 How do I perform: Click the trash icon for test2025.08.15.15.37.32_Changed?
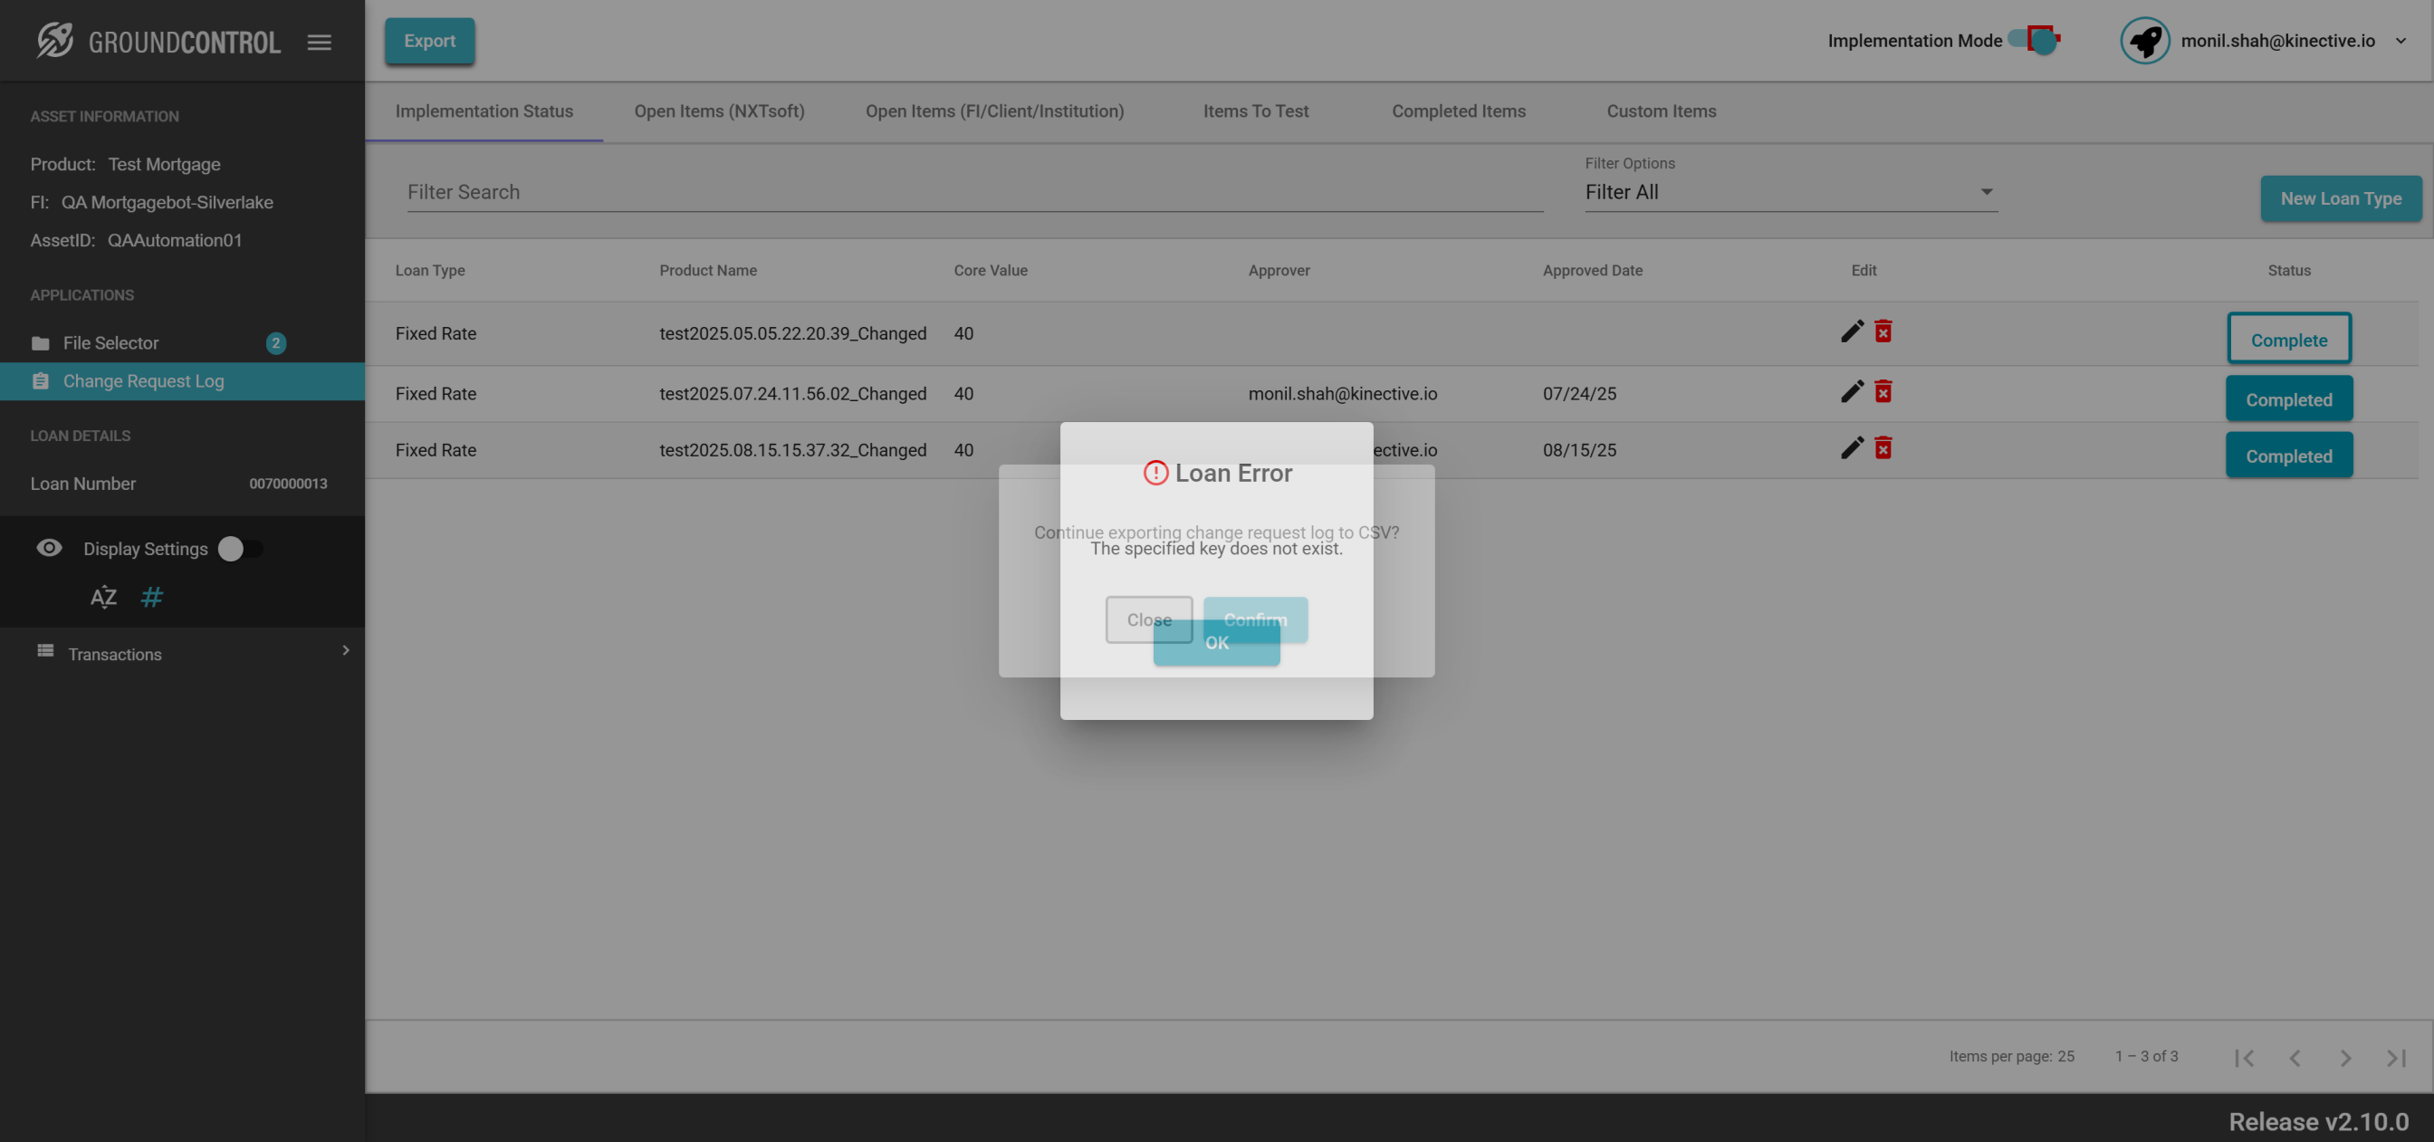pos(1883,448)
